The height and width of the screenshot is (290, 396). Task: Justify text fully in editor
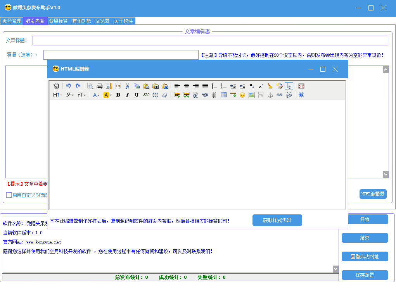(x=205, y=86)
